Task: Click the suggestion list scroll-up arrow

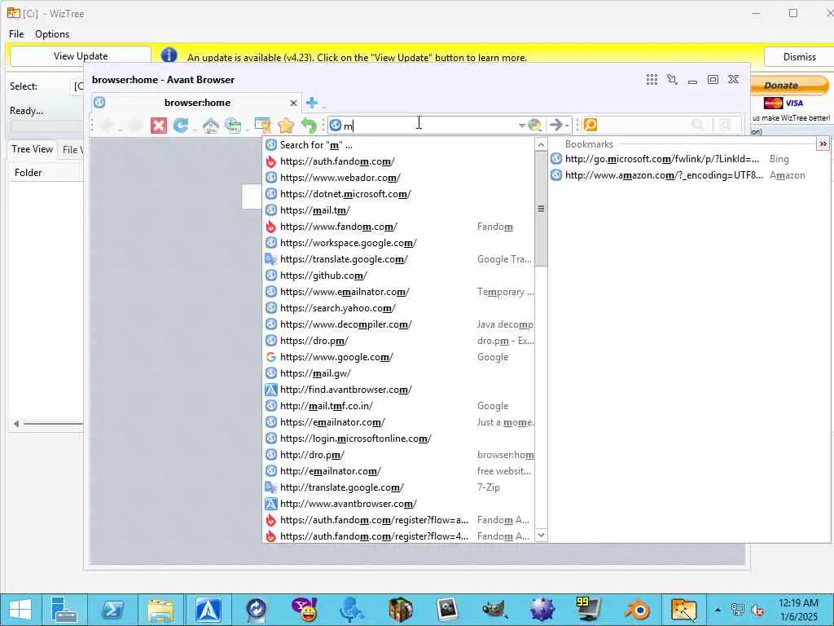Action: click(x=541, y=145)
